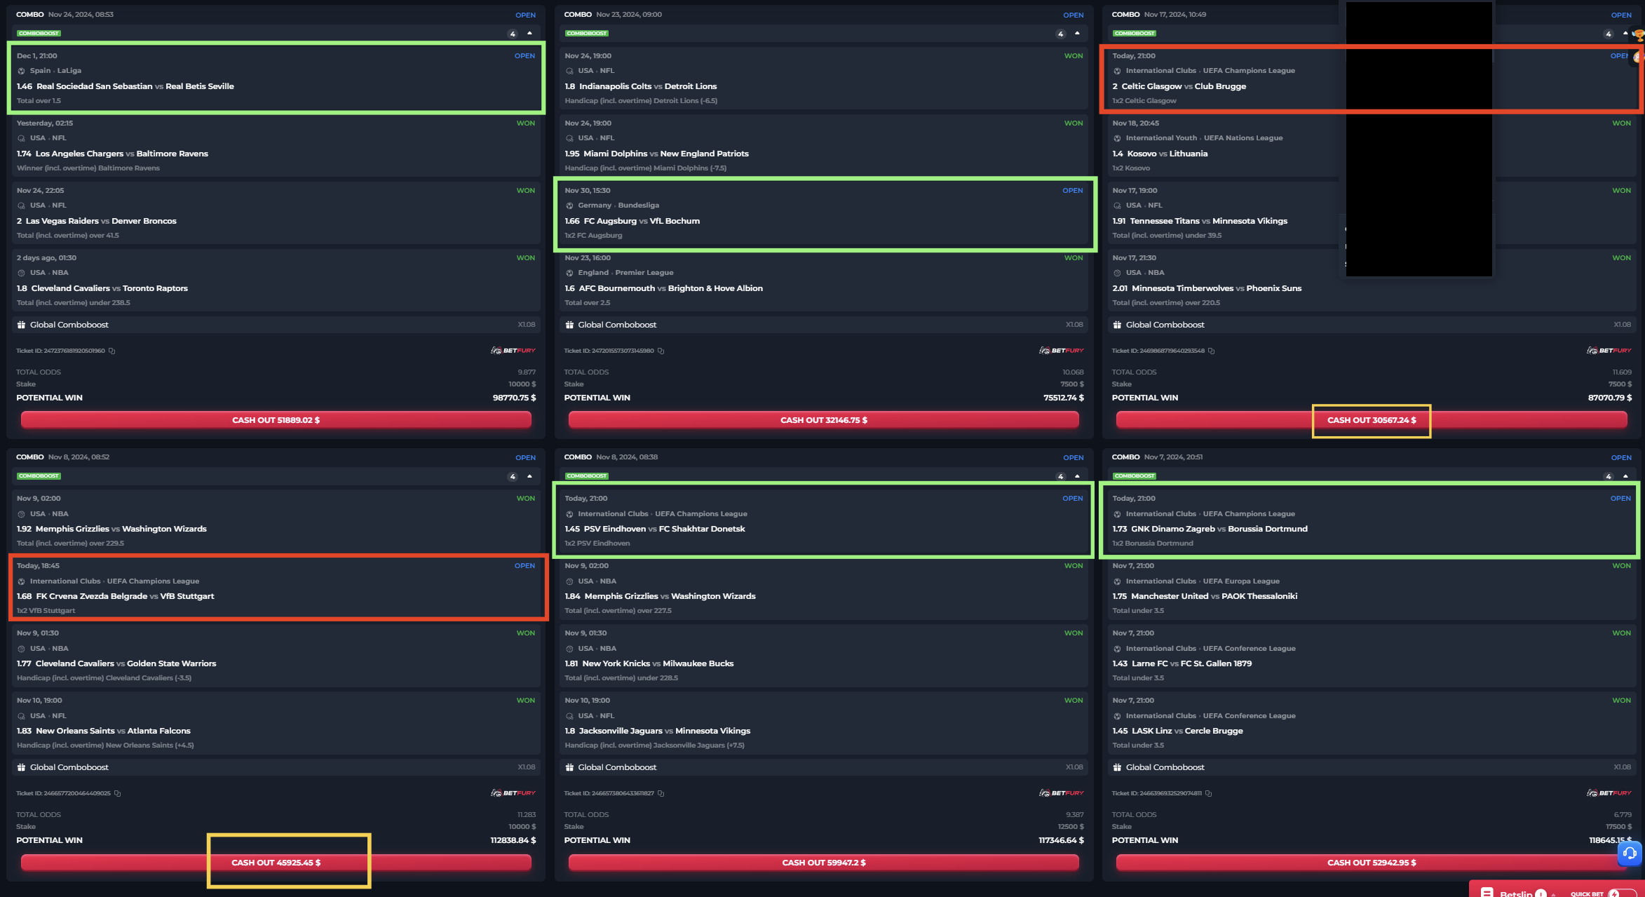The width and height of the screenshot is (1645, 897).
Task: Collapse selections of Nov 7 20:51 combo
Action: coord(1625,476)
